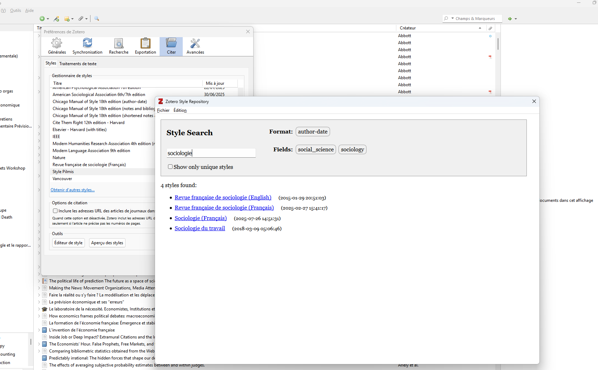Open Édition menu in Style Repository
This screenshot has width=598, height=370.
point(180,110)
